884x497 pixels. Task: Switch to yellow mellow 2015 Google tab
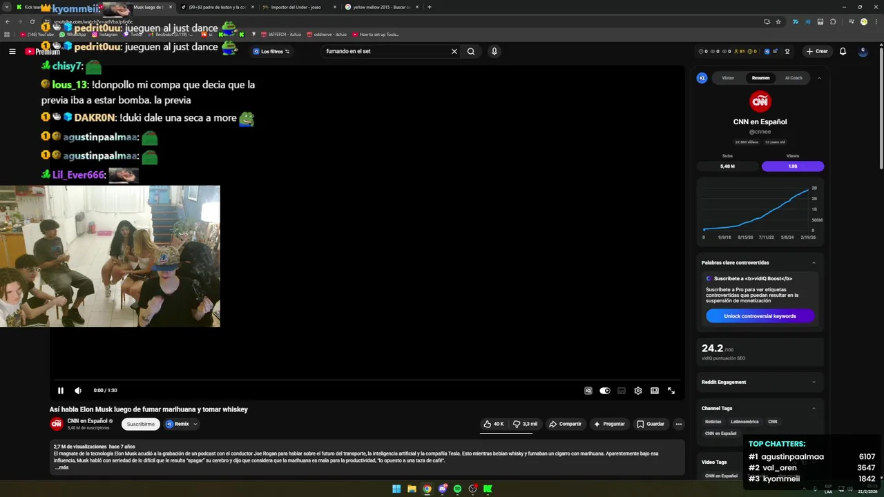382,7
